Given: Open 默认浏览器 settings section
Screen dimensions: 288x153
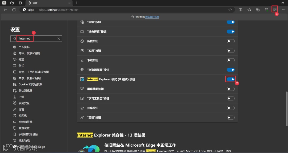Looking at the screenshot, I should 25,91.
